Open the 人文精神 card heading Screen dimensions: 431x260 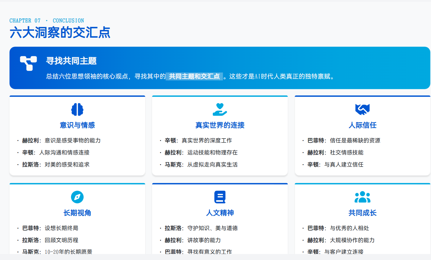pos(220,213)
